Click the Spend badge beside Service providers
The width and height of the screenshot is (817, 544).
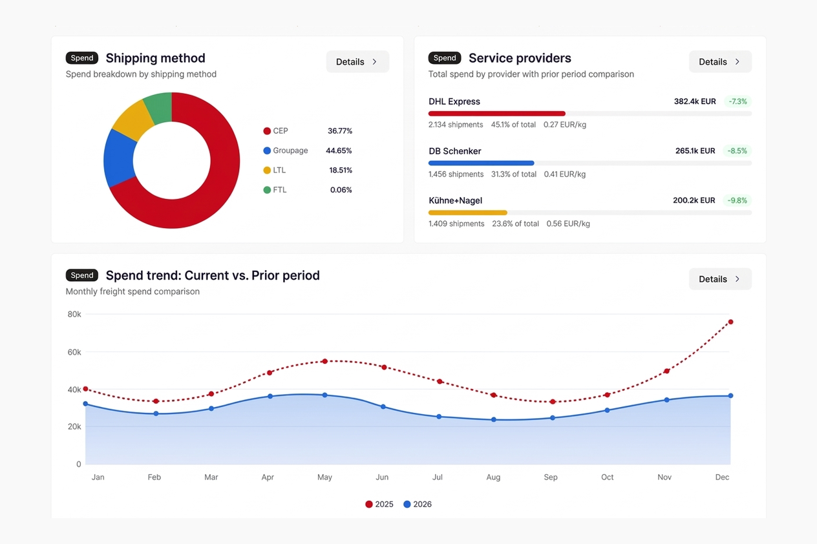tap(445, 58)
